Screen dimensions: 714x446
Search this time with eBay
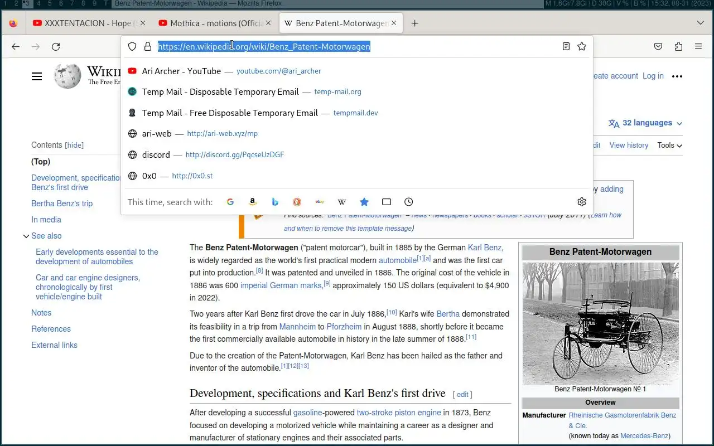(320, 202)
